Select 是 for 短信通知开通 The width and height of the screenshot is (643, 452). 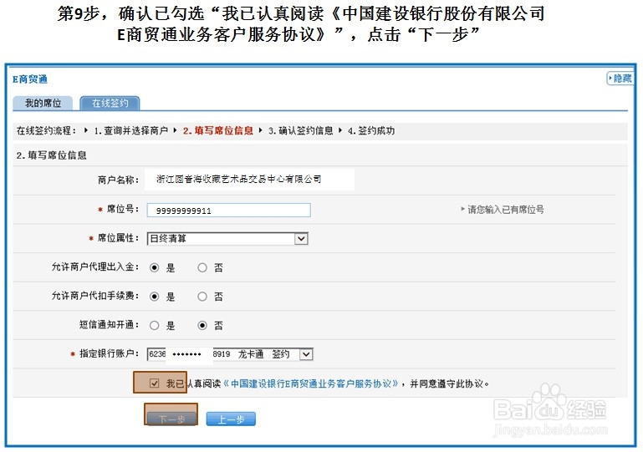pyautogui.click(x=154, y=326)
